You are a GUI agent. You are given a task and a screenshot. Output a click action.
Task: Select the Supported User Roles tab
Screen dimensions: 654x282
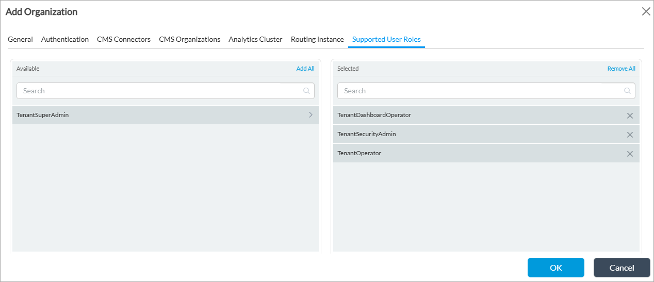(386, 39)
